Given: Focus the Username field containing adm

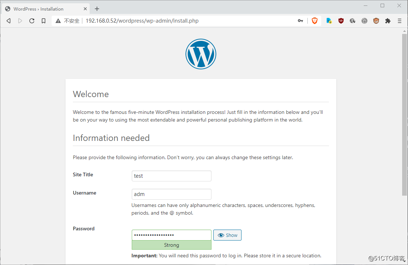Looking at the screenshot, I should coord(172,194).
